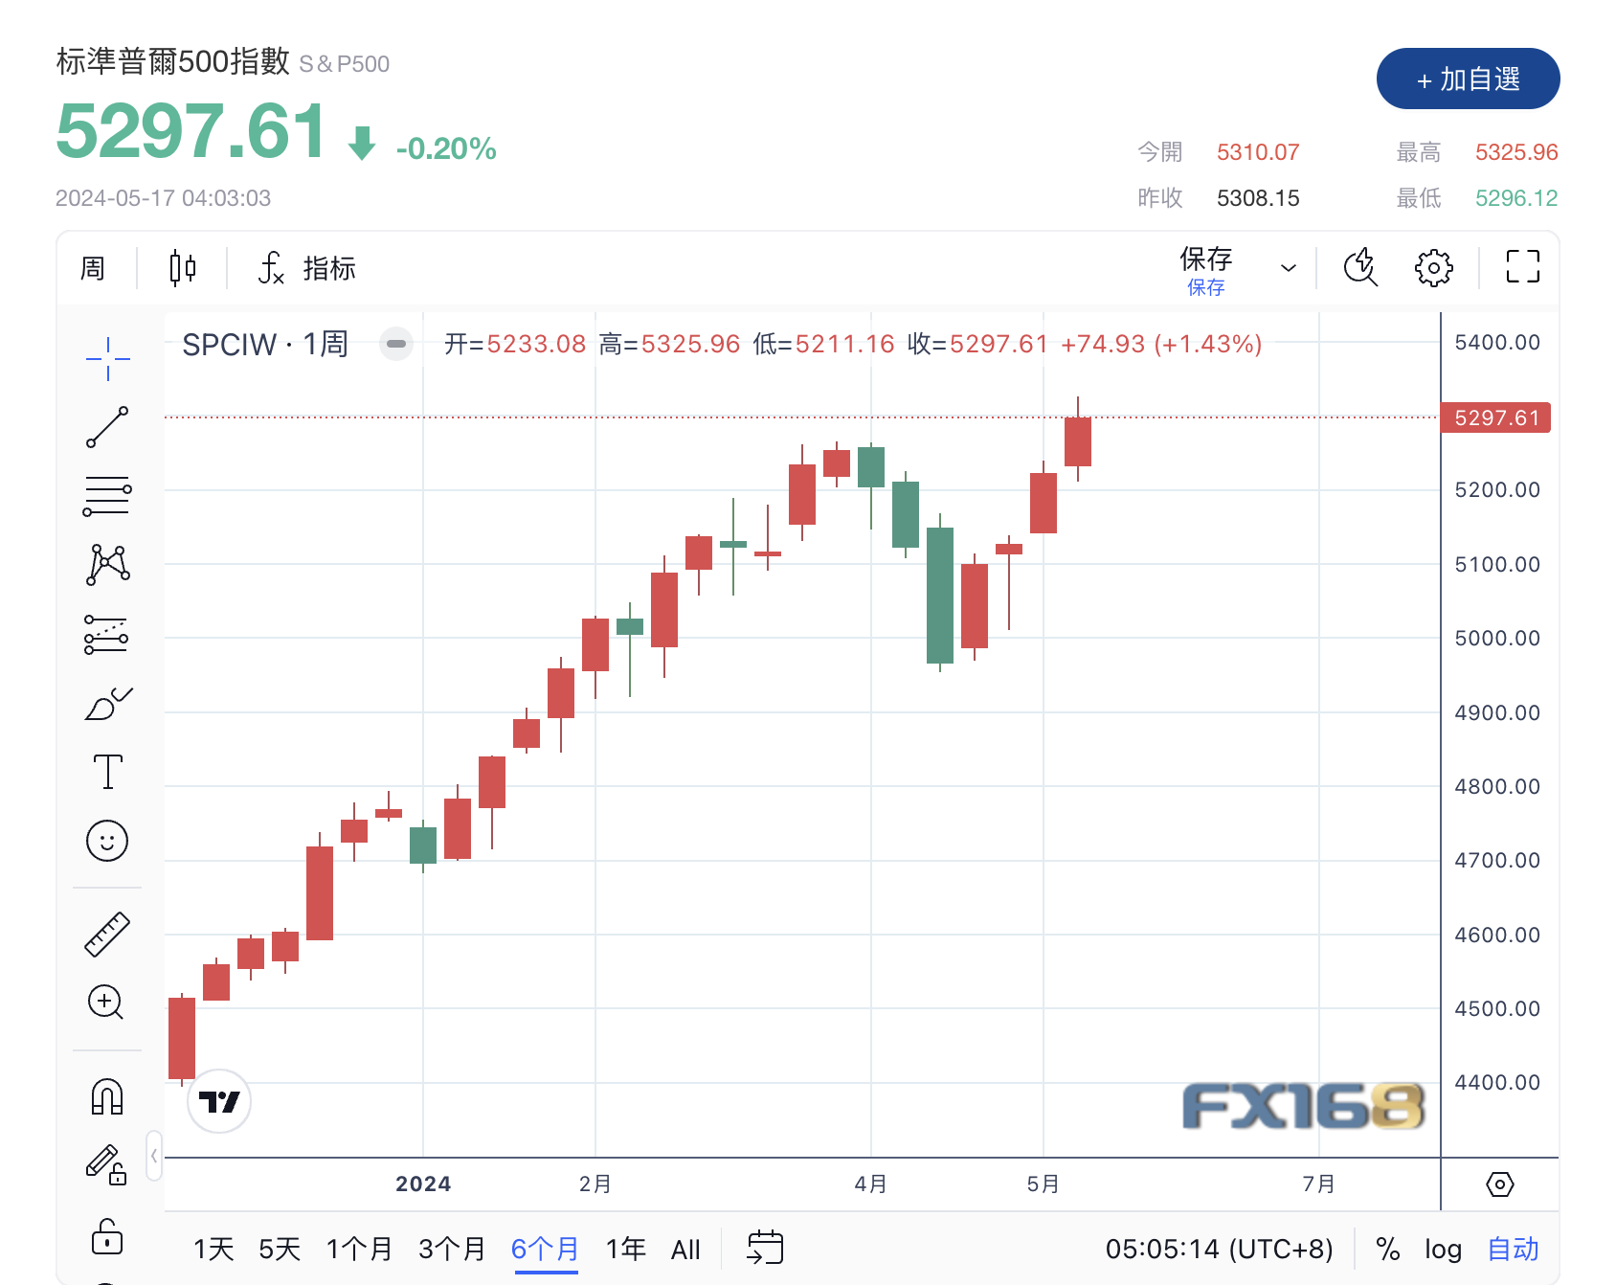1616x1285 pixels.
Task: Select the text annotation tool
Action: (x=107, y=772)
